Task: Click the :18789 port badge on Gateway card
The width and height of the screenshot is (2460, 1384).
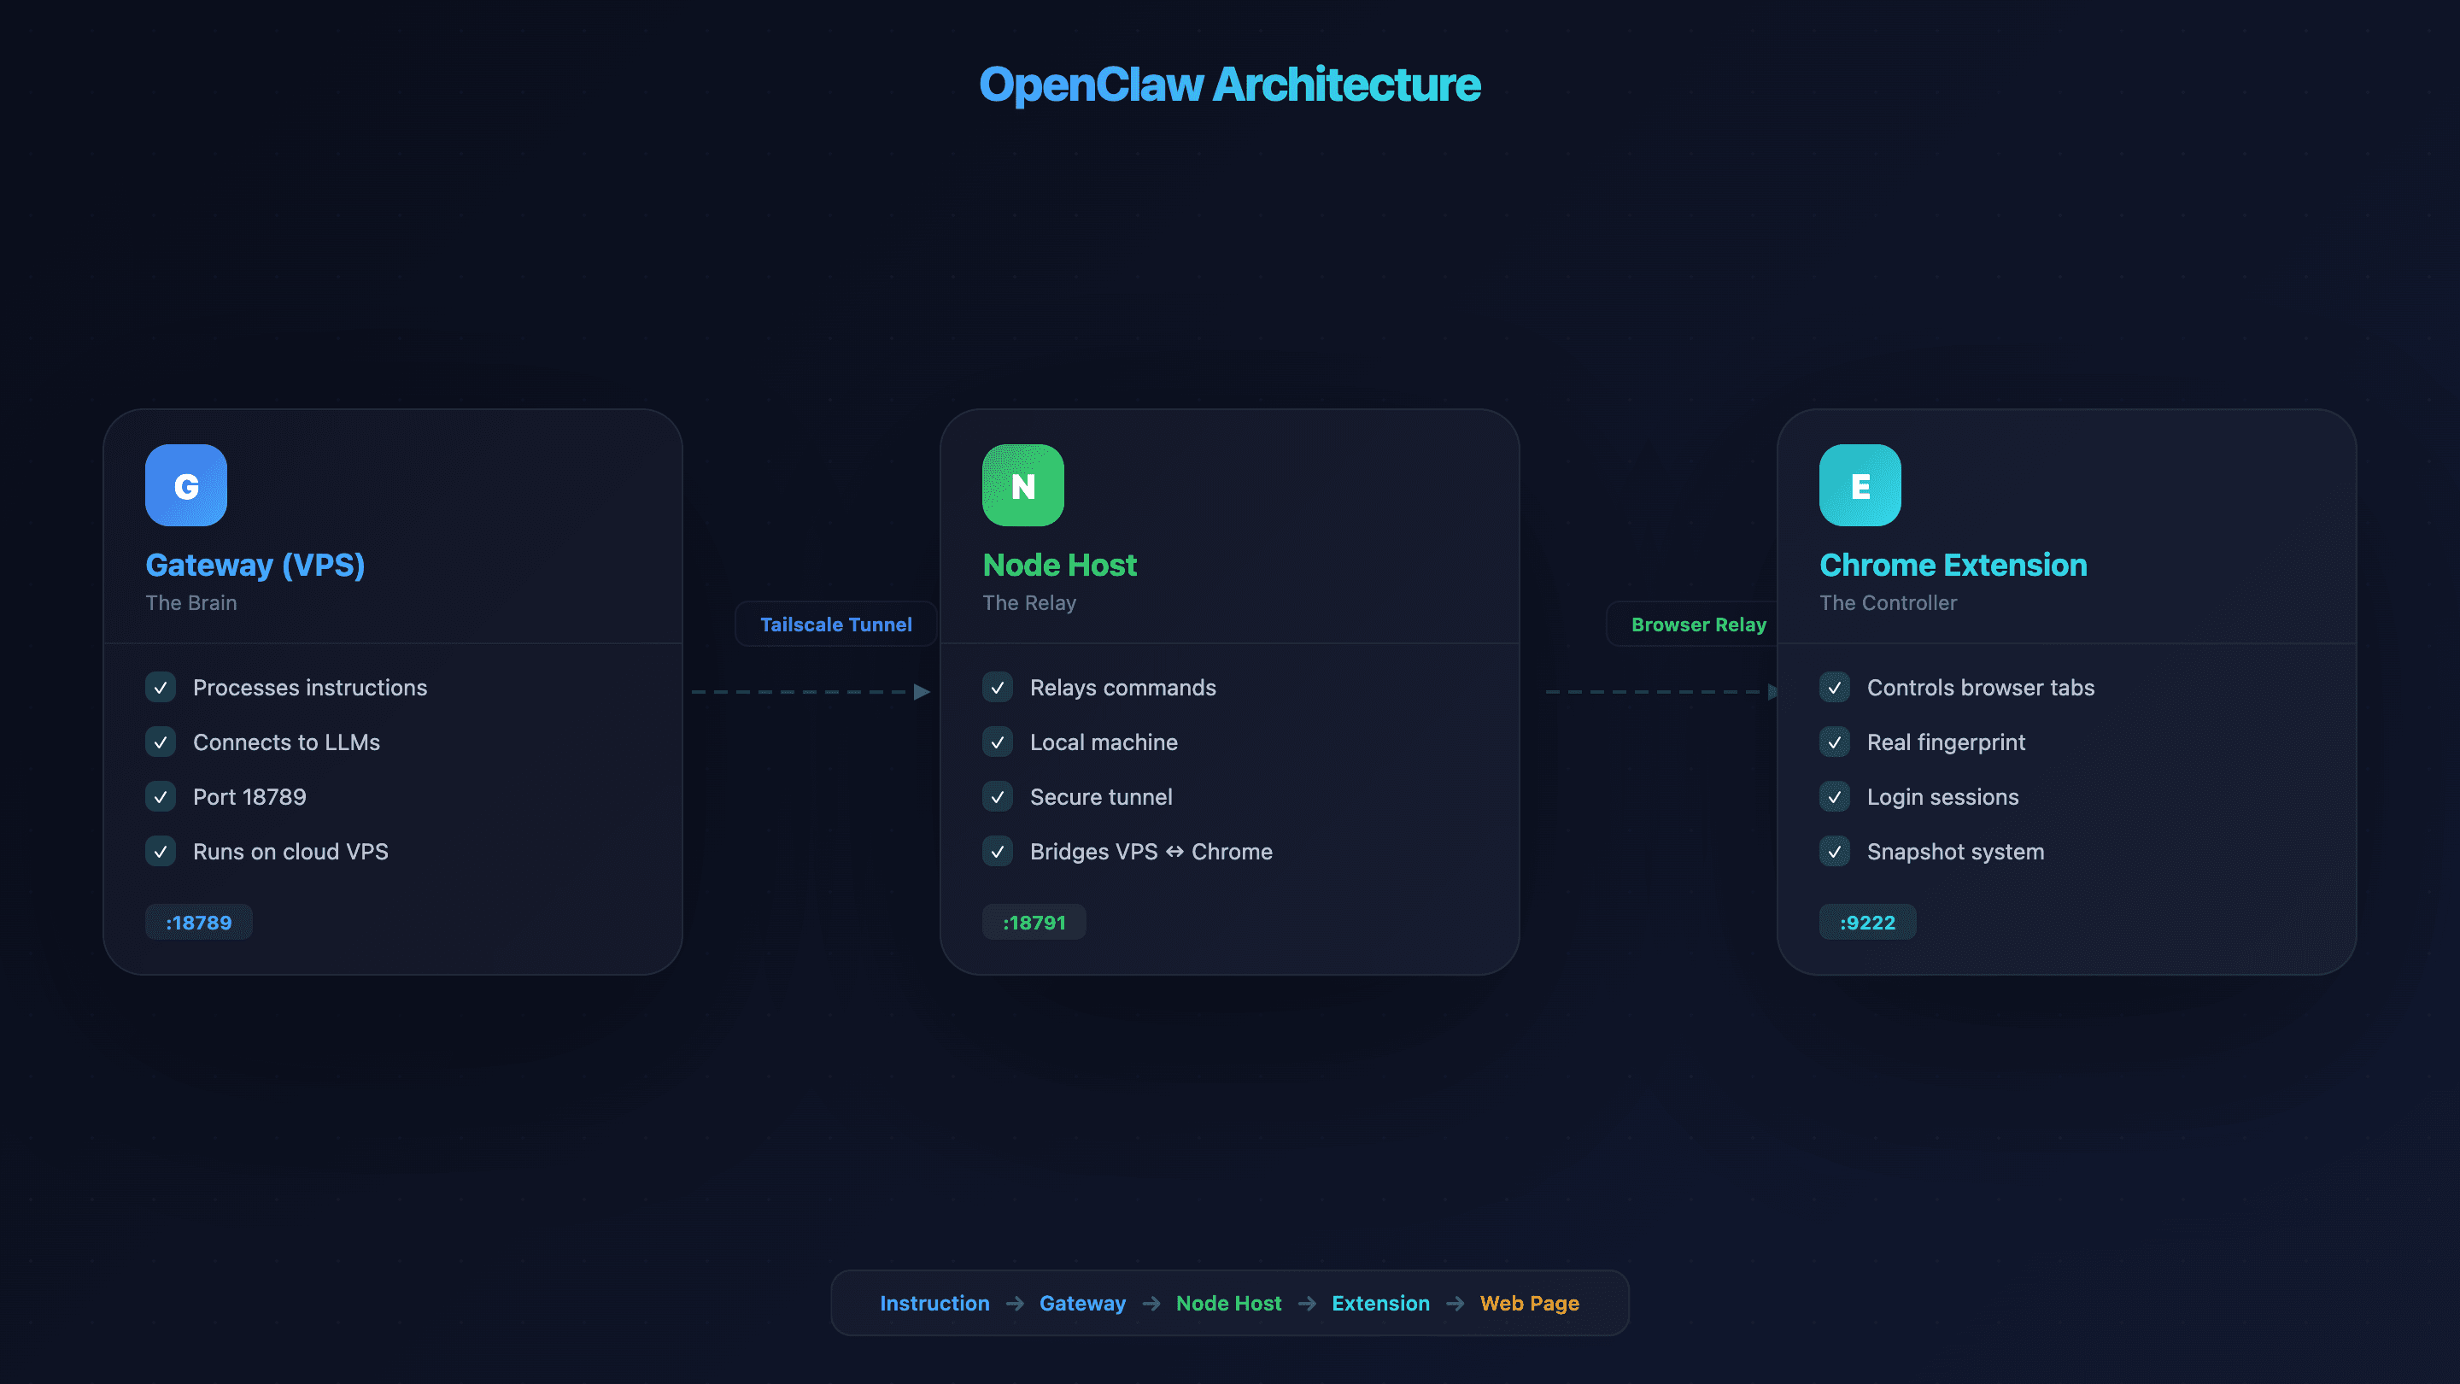Action: 197,922
